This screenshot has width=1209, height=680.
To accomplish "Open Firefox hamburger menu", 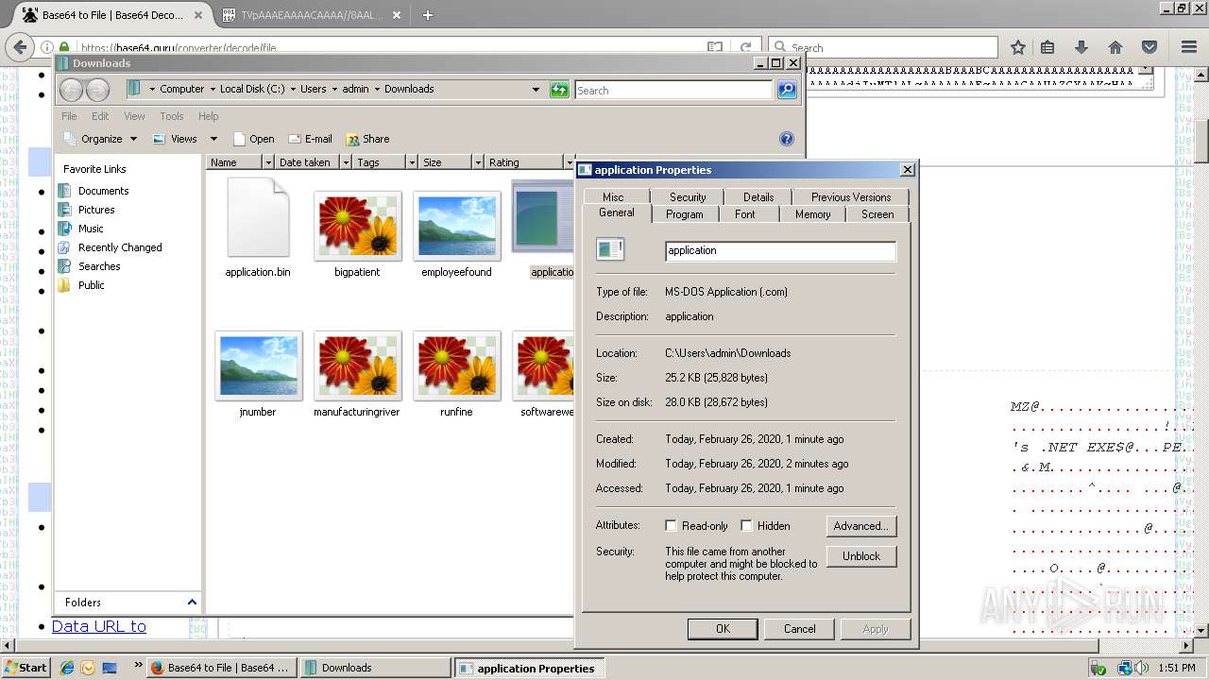I will 1189,47.
